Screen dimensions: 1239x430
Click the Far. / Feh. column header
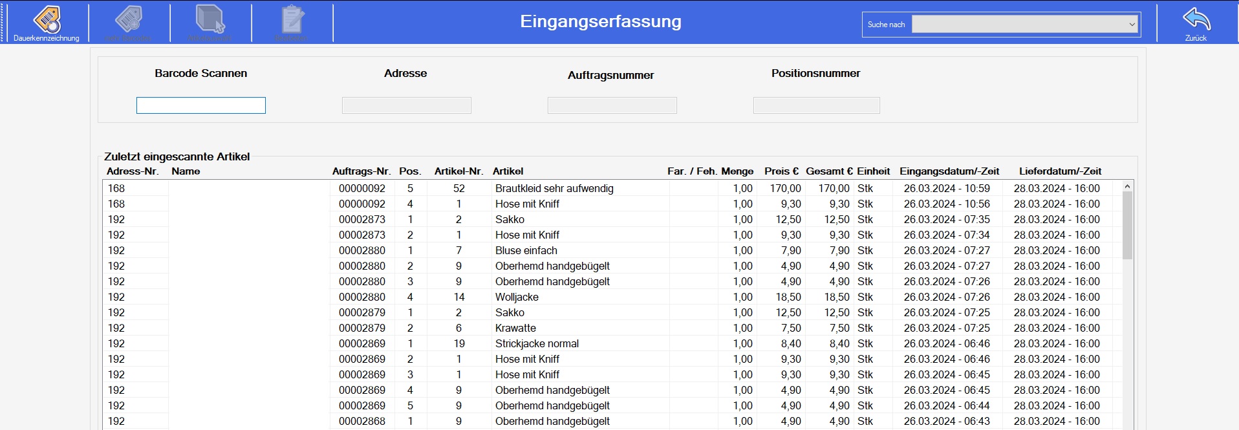(x=692, y=171)
